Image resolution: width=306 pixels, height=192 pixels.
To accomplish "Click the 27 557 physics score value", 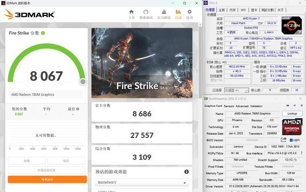I will [142, 135].
